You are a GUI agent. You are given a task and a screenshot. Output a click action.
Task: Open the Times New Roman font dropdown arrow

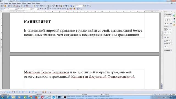click(x=31, y=9)
